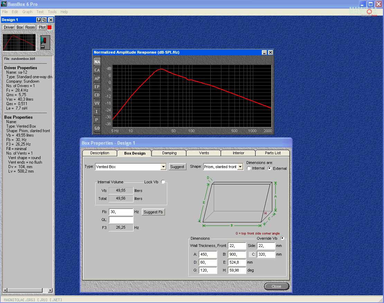
Task: Select the CA graph tab icon
Action: tap(97, 70)
